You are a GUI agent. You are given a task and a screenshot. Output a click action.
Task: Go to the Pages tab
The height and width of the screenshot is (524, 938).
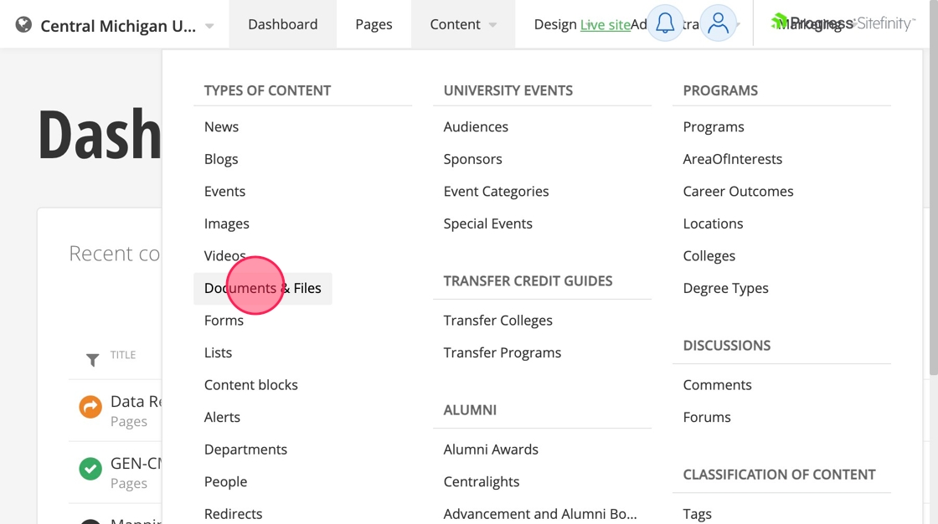(374, 24)
